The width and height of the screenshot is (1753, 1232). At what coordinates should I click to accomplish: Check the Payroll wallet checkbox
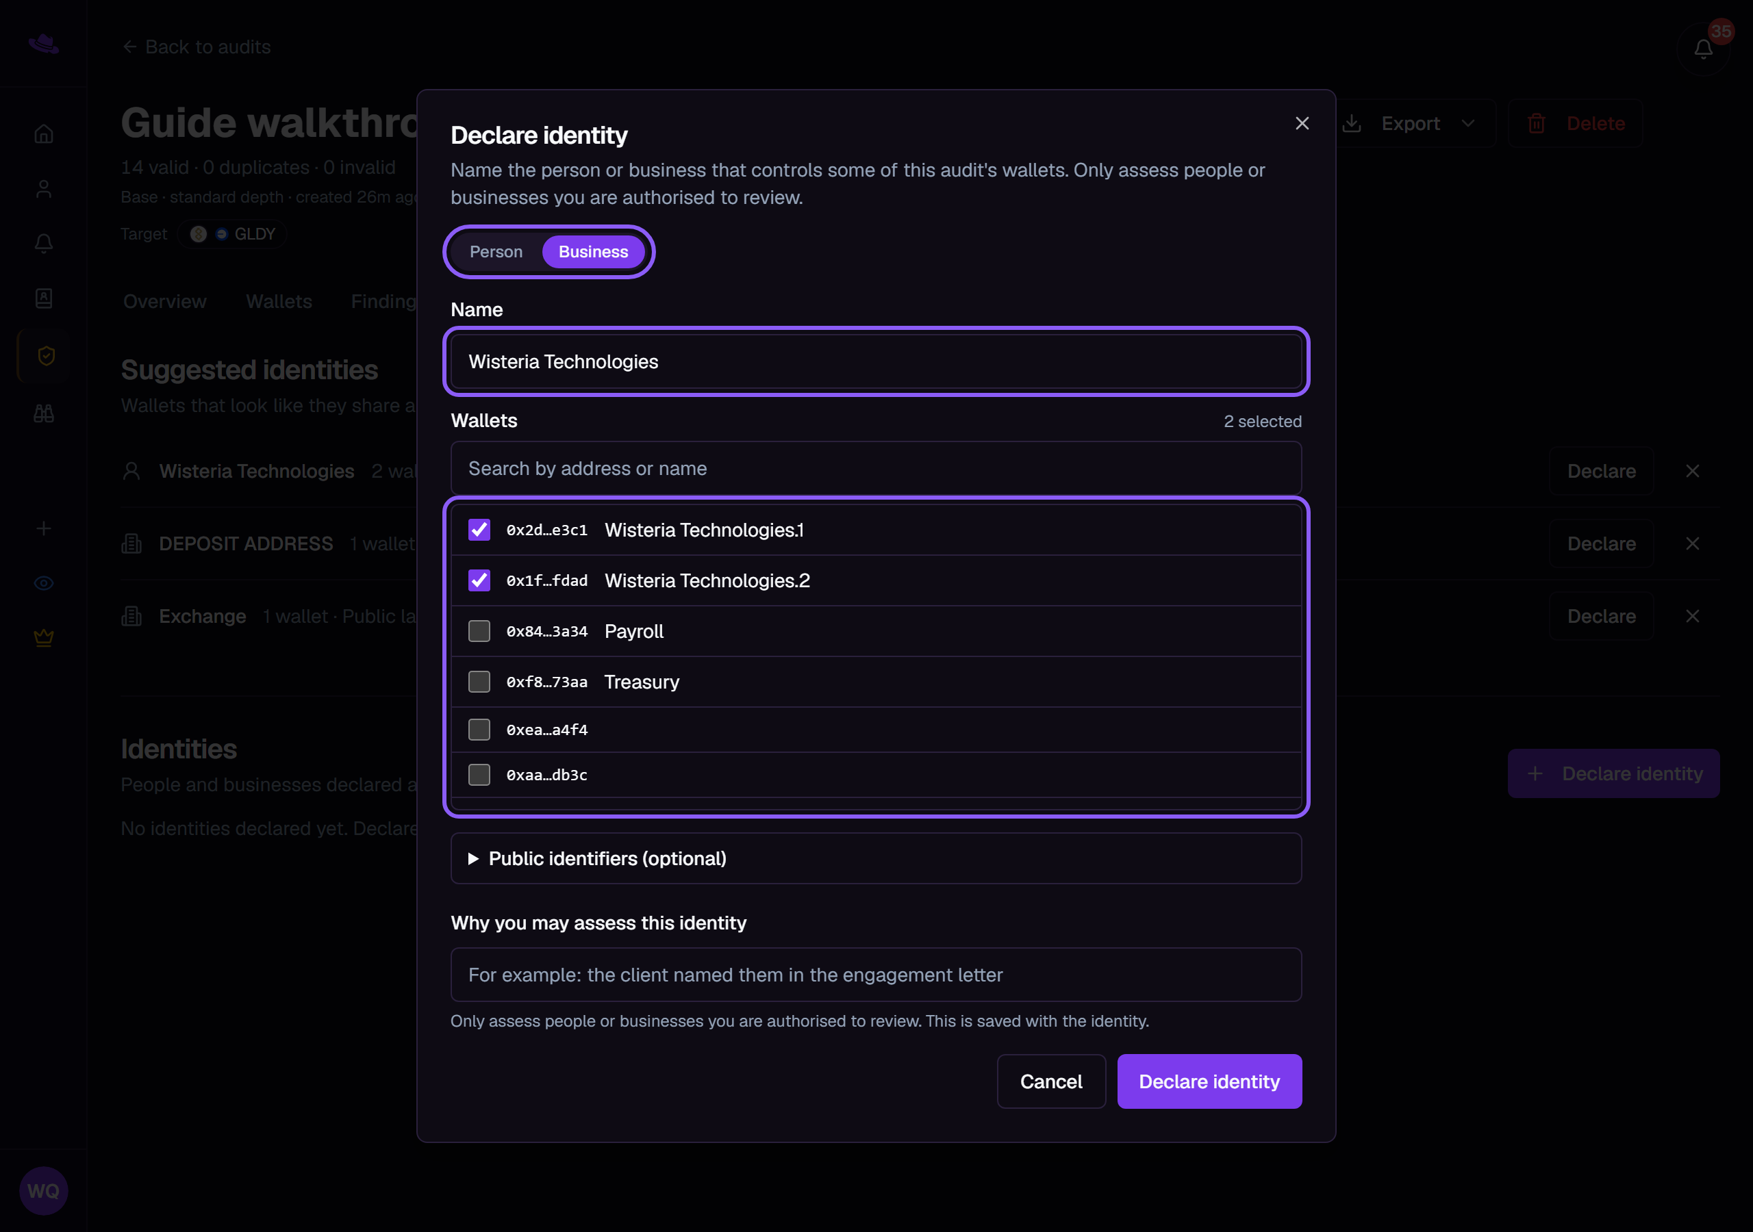[x=479, y=631]
